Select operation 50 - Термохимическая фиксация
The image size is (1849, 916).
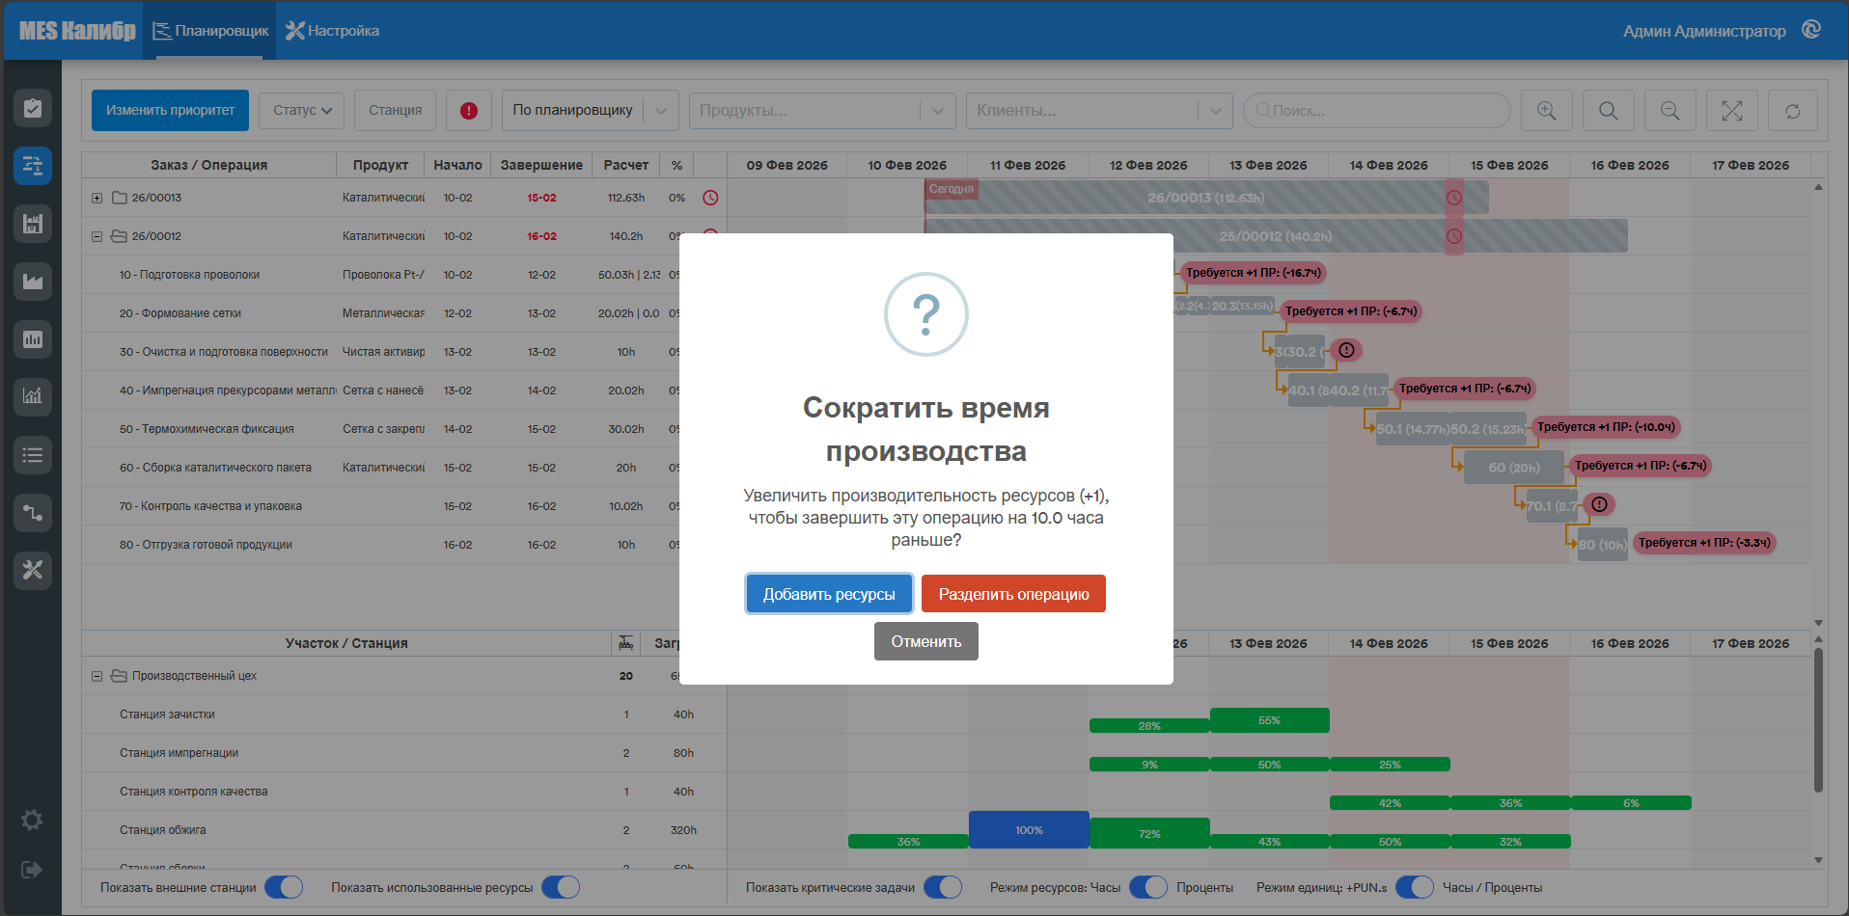pos(207,429)
